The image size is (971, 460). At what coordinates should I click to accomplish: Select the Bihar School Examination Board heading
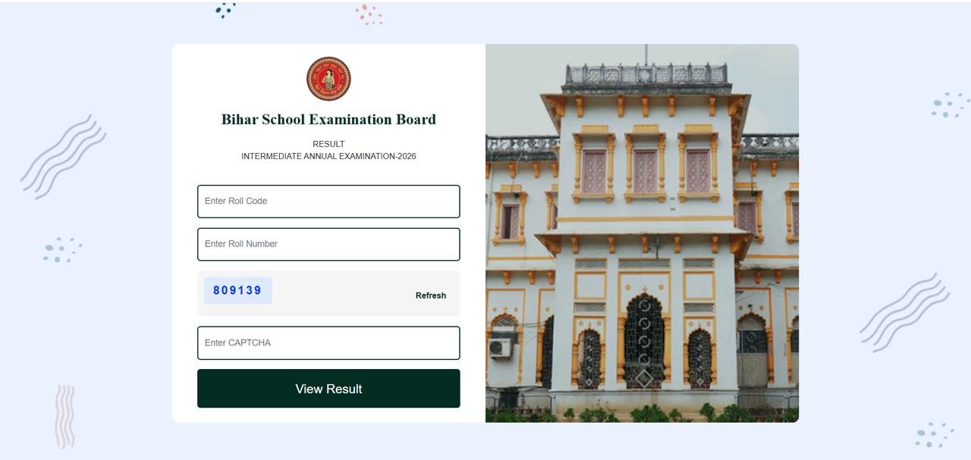328,120
